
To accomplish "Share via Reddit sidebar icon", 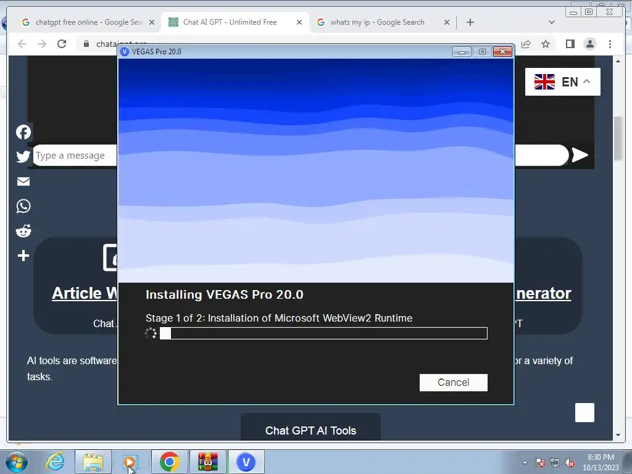I will tap(23, 231).
